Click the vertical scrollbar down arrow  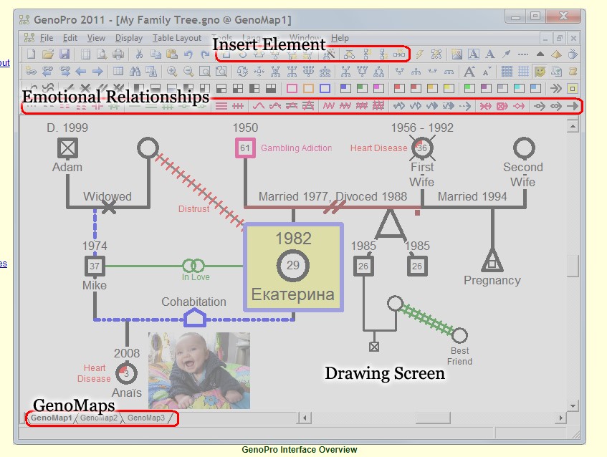pos(573,406)
